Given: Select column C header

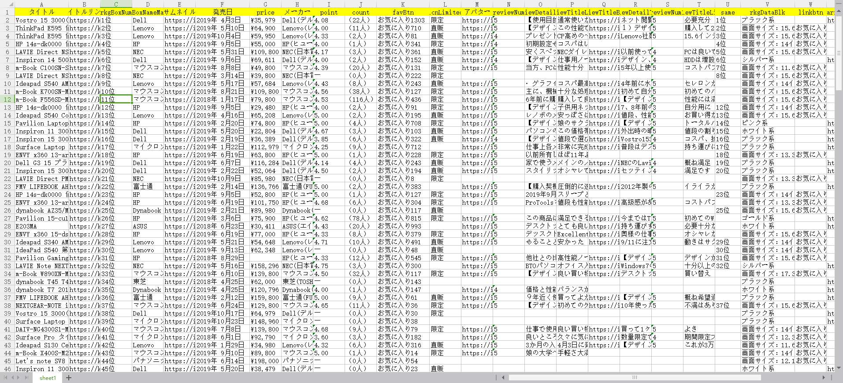Looking at the screenshot, I should click(116, 4).
